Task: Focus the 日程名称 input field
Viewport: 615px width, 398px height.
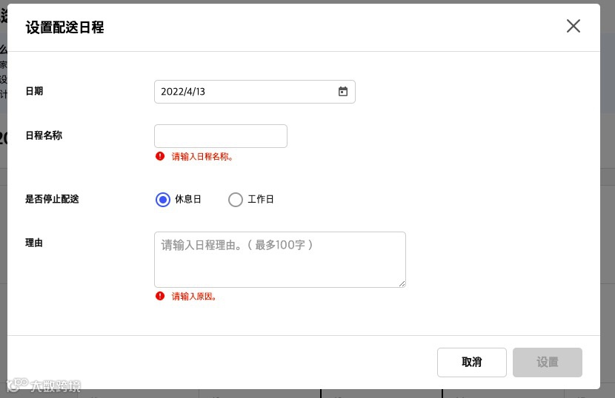Action: (220, 136)
